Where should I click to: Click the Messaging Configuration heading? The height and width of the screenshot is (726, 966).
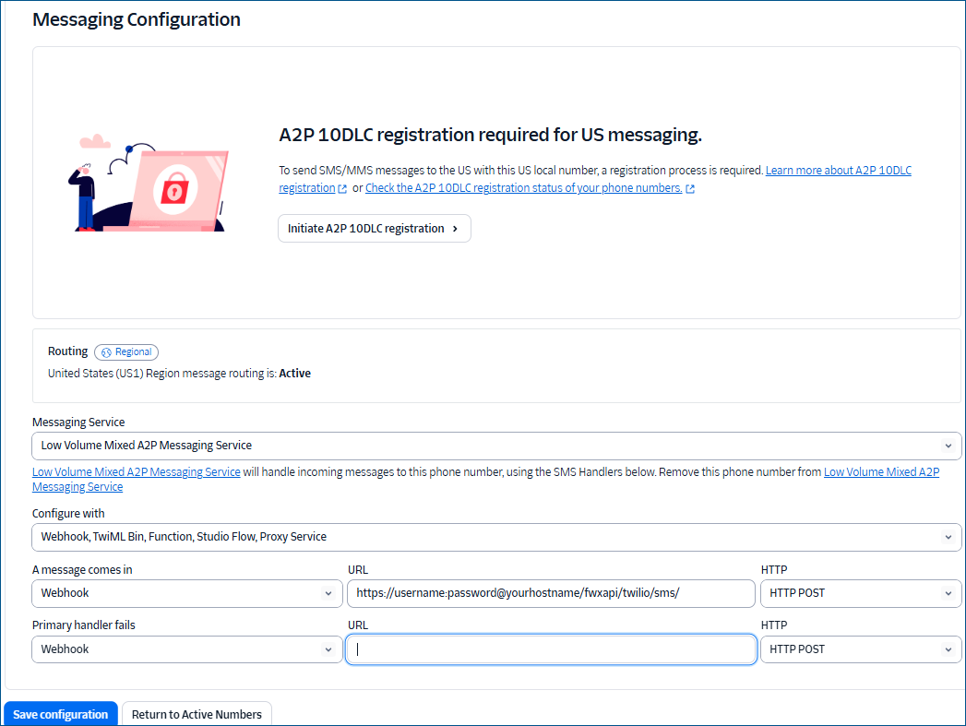137,19
